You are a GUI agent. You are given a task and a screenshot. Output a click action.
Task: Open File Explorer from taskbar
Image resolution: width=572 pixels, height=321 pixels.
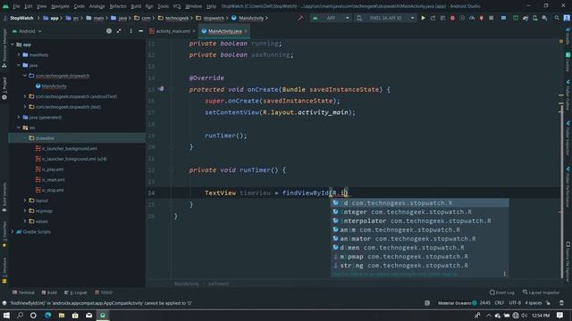[62, 315]
